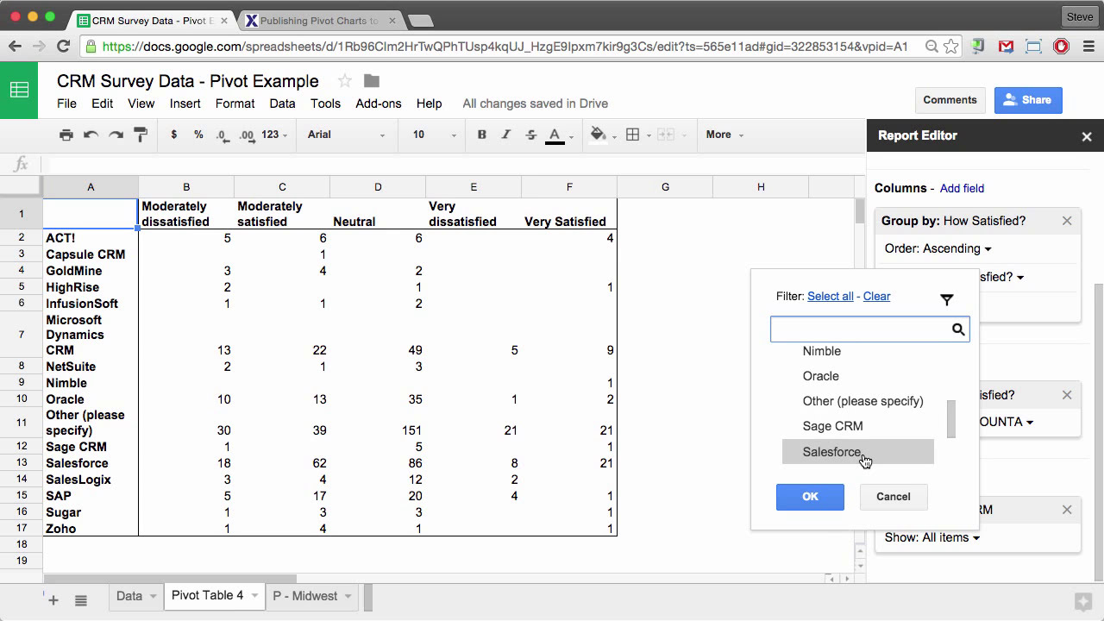Check Salesforce in the filter list
Screen dimensions: 1104x621
click(857, 452)
